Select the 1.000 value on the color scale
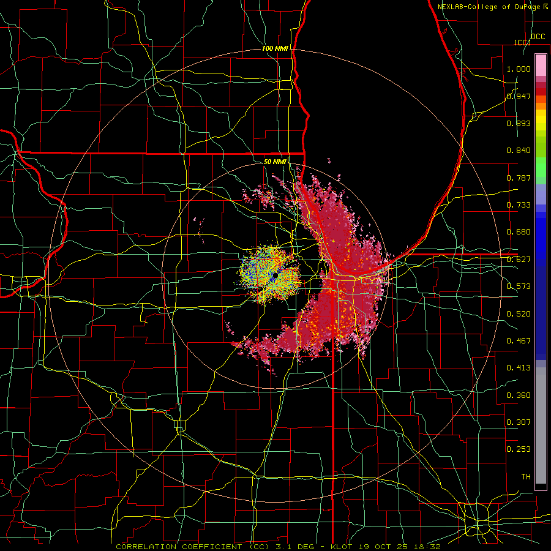The width and height of the screenshot is (551, 551). pyautogui.click(x=519, y=69)
